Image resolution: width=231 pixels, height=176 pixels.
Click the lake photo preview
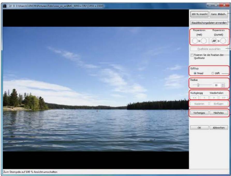coord(96,89)
